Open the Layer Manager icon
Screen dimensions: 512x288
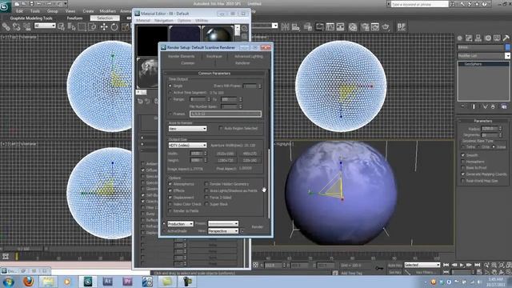click(x=308, y=26)
